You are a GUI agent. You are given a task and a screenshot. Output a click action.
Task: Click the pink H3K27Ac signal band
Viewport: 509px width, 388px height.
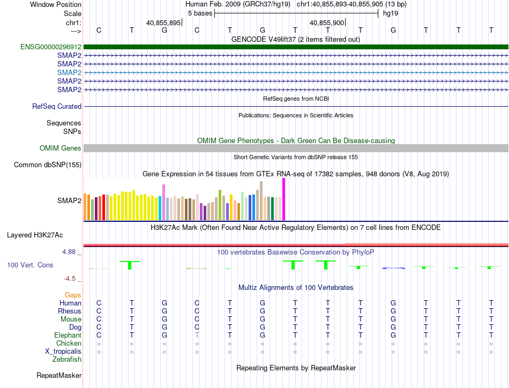pos(296,245)
